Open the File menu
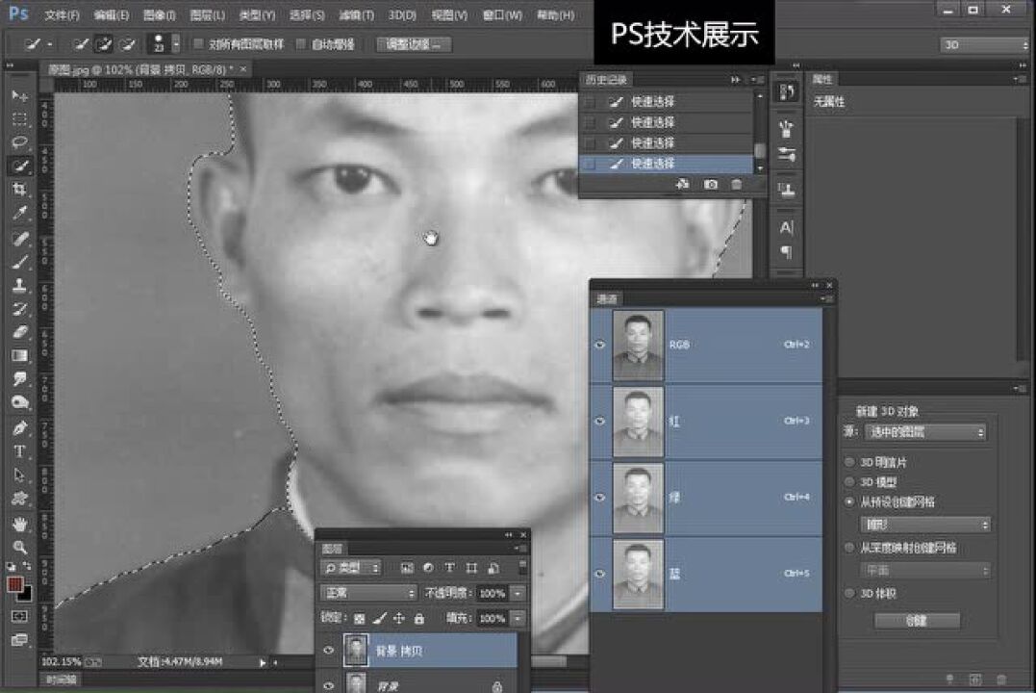Image resolution: width=1036 pixels, height=693 pixels. coord(62,14)
